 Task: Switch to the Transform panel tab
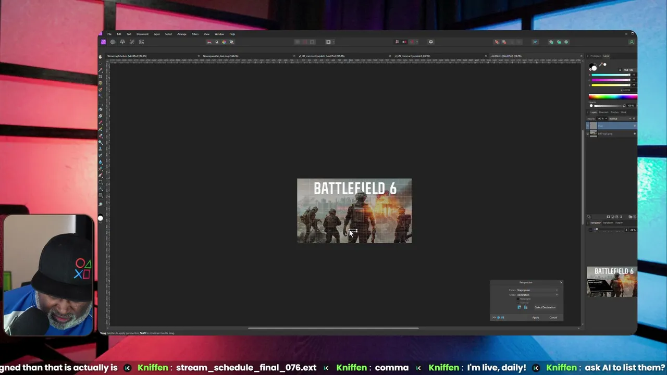pyautogui.click(x=608, y=223)
